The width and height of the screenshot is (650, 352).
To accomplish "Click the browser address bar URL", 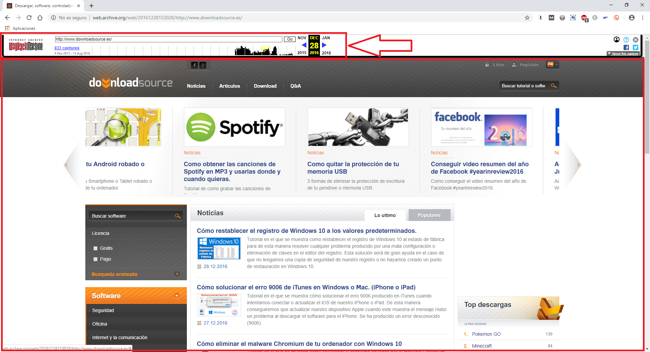I will click(167, 18).
